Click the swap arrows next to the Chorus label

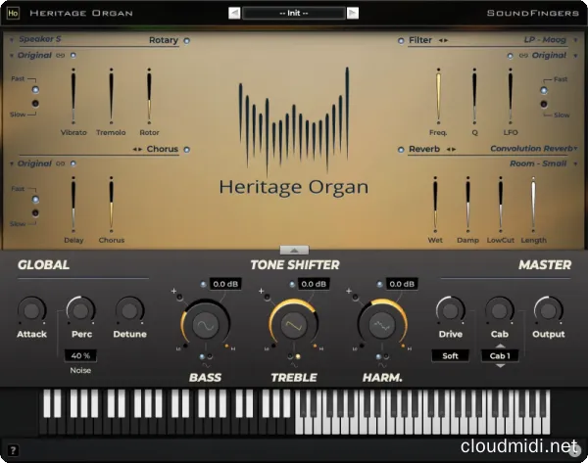pyautogui.click(x=137, y=149)
